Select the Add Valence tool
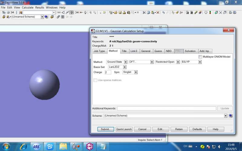The height and width of the screenshot is (151, 242). click(77, 12)
